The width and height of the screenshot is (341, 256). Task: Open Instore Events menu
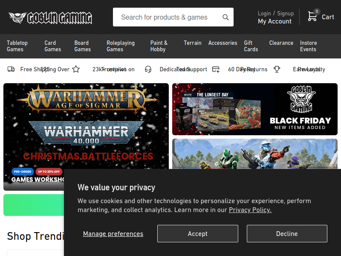308,46
